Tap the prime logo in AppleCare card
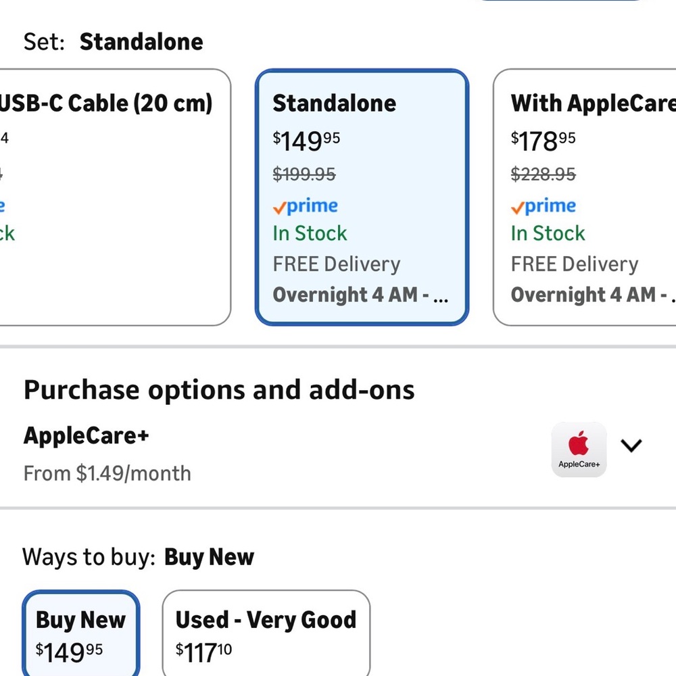The height and width of the screenshot is (676, 676). 544,206
